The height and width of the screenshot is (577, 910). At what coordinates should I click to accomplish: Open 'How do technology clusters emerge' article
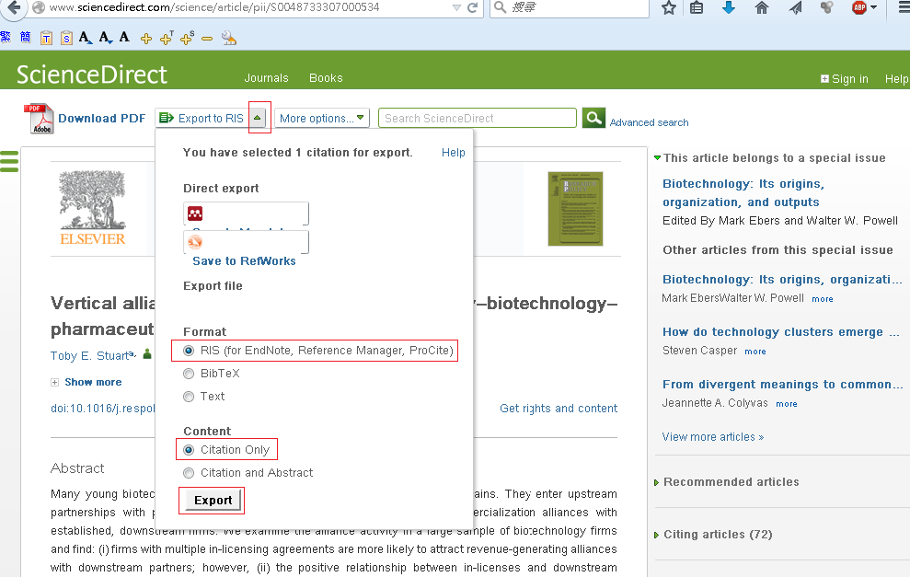coord(780,332)
